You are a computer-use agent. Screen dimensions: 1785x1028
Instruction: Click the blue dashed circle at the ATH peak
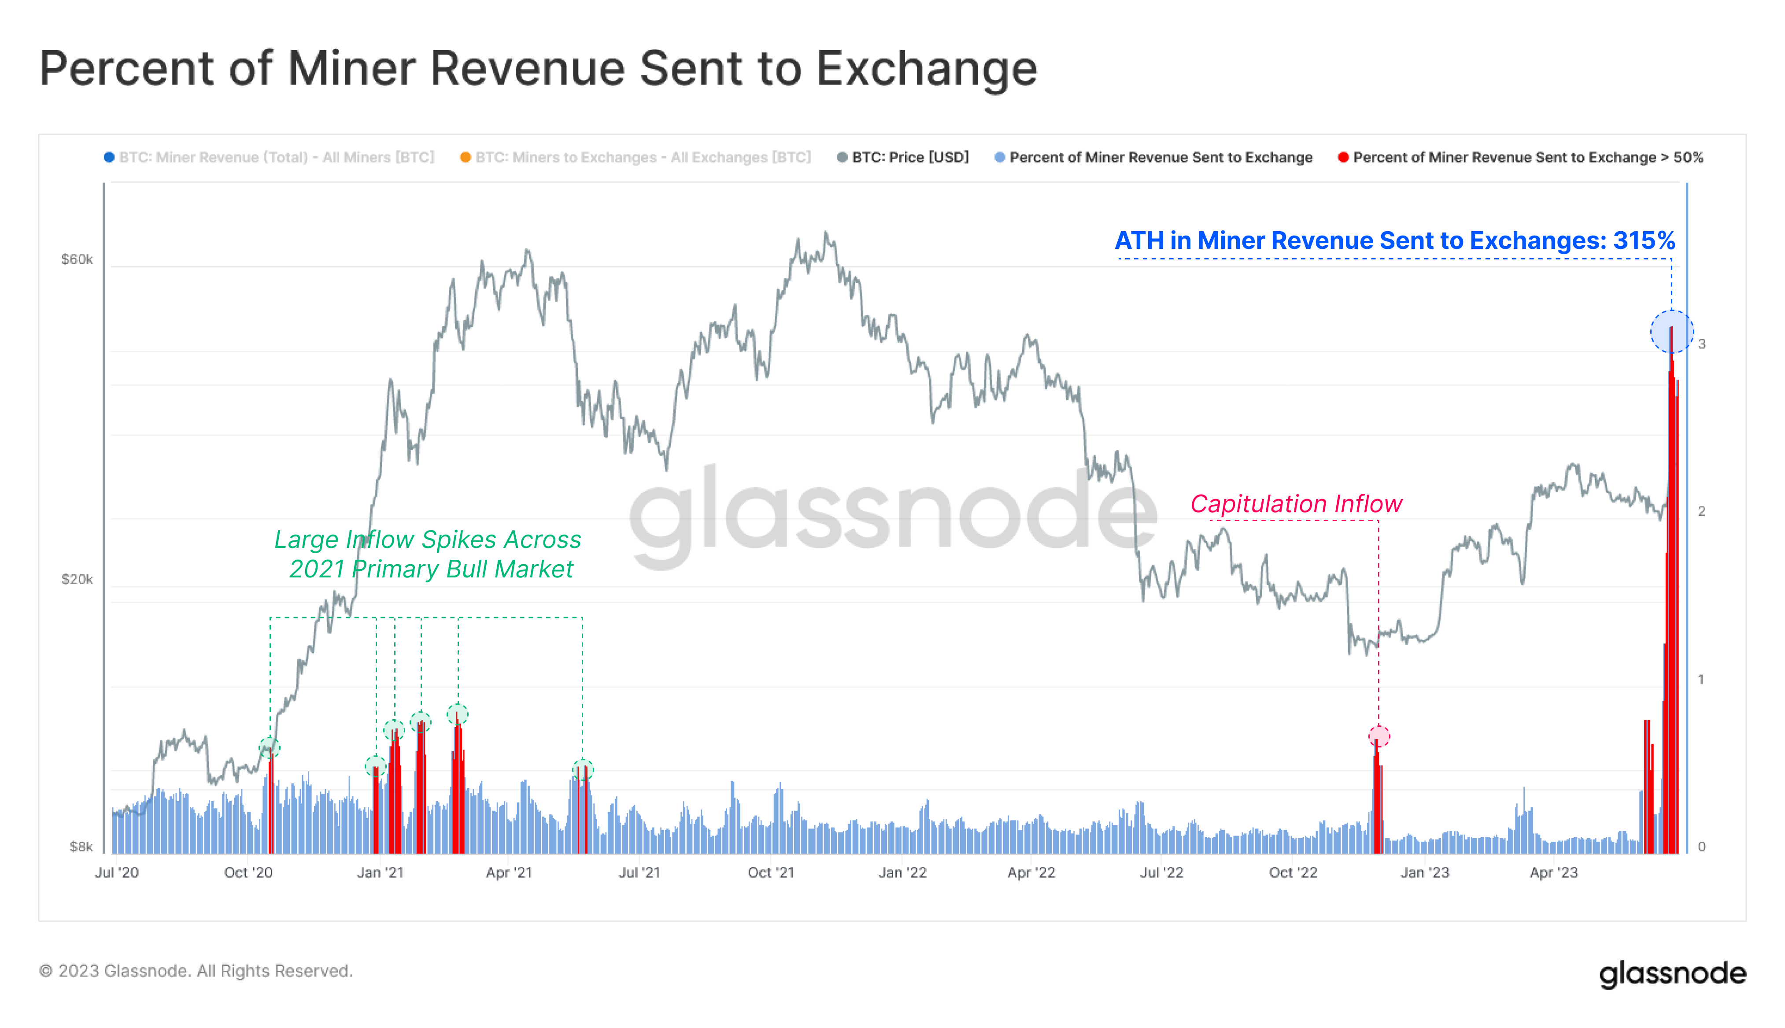pos(1670,331)
